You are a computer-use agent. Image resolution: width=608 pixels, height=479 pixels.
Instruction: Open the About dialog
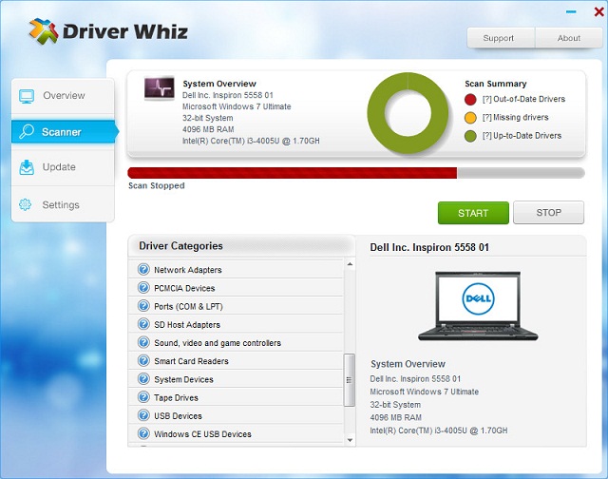tap(569, 38)
